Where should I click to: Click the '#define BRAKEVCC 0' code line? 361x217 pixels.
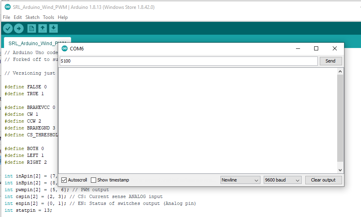point(30,107)
